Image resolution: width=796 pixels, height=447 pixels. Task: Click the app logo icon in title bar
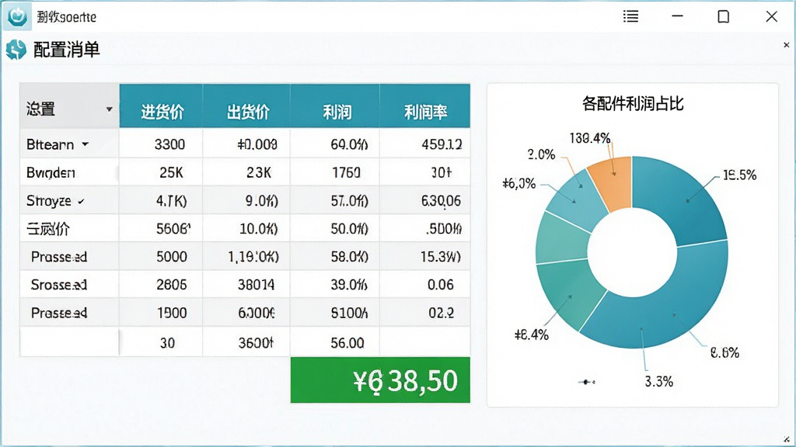[x=17, y=16]
